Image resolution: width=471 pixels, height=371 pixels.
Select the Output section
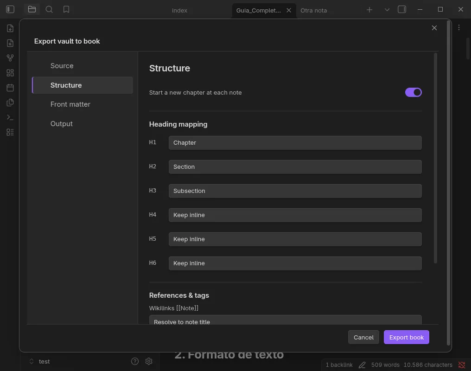83,124
